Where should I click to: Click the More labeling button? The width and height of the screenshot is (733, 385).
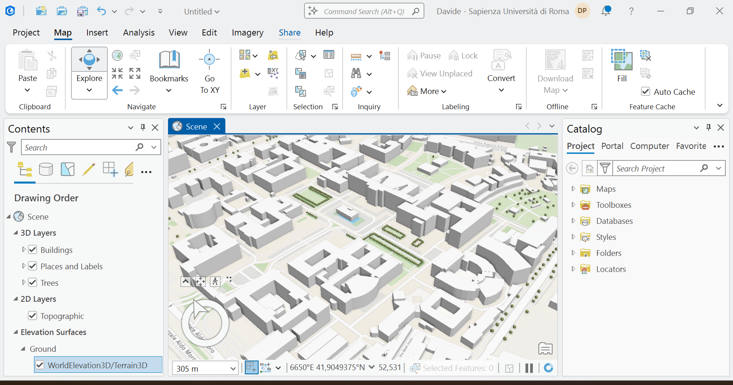[427, 91]
